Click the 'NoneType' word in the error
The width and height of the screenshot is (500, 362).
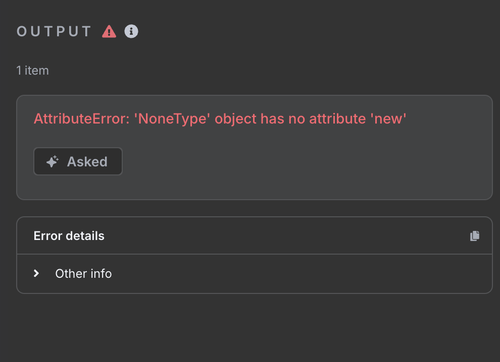172,119
